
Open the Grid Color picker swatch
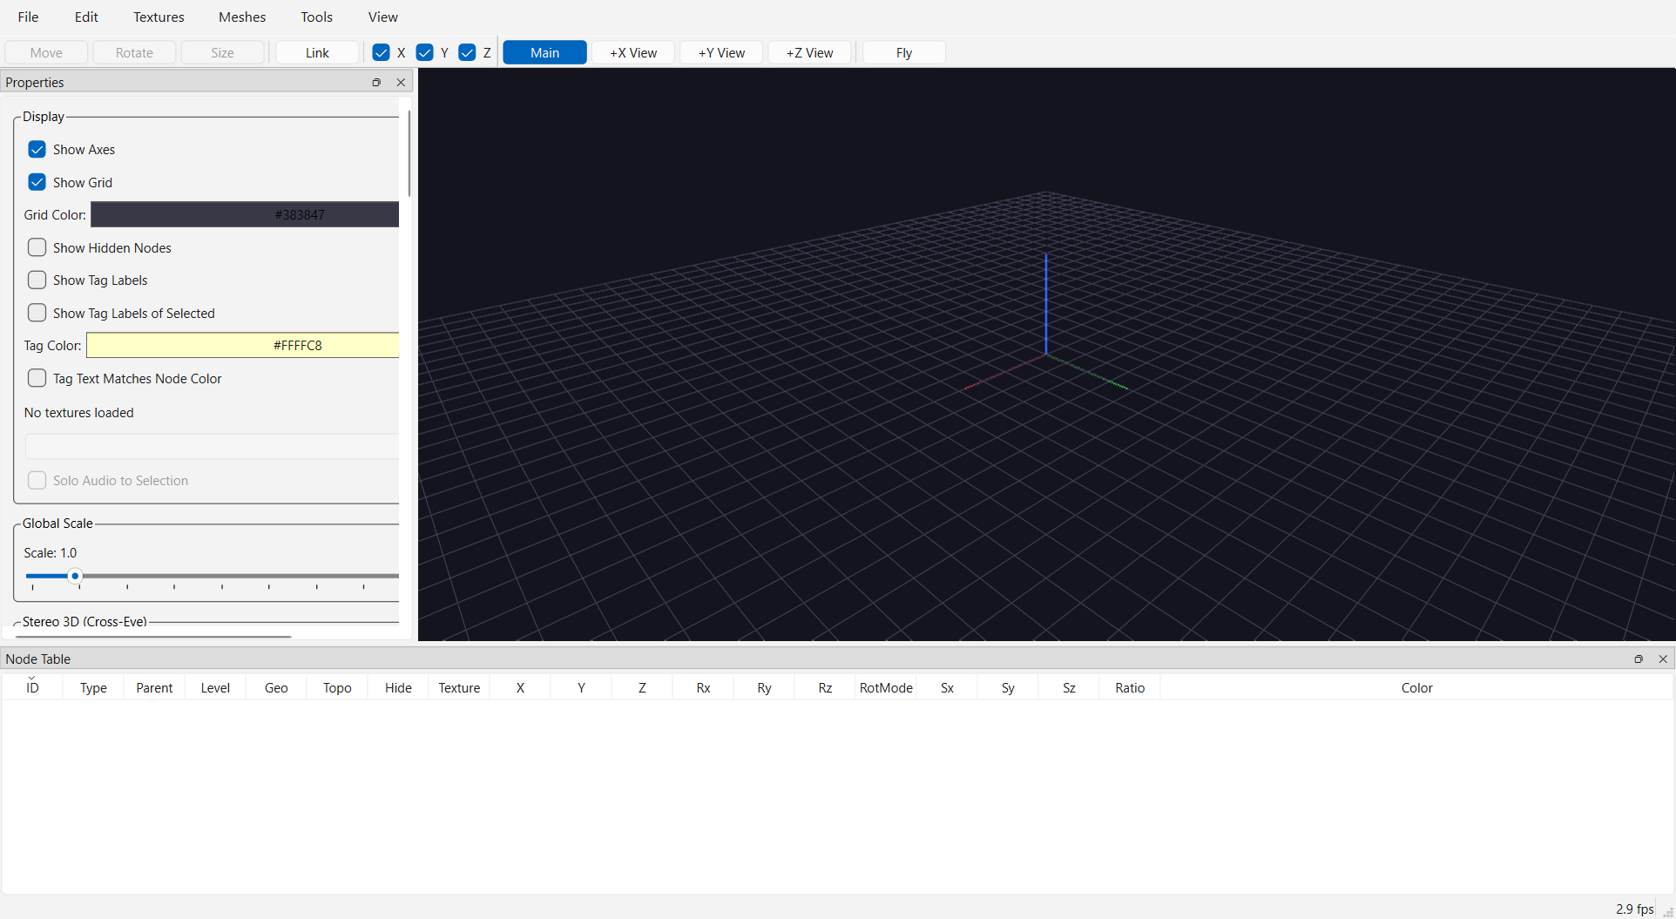point(245,214)
